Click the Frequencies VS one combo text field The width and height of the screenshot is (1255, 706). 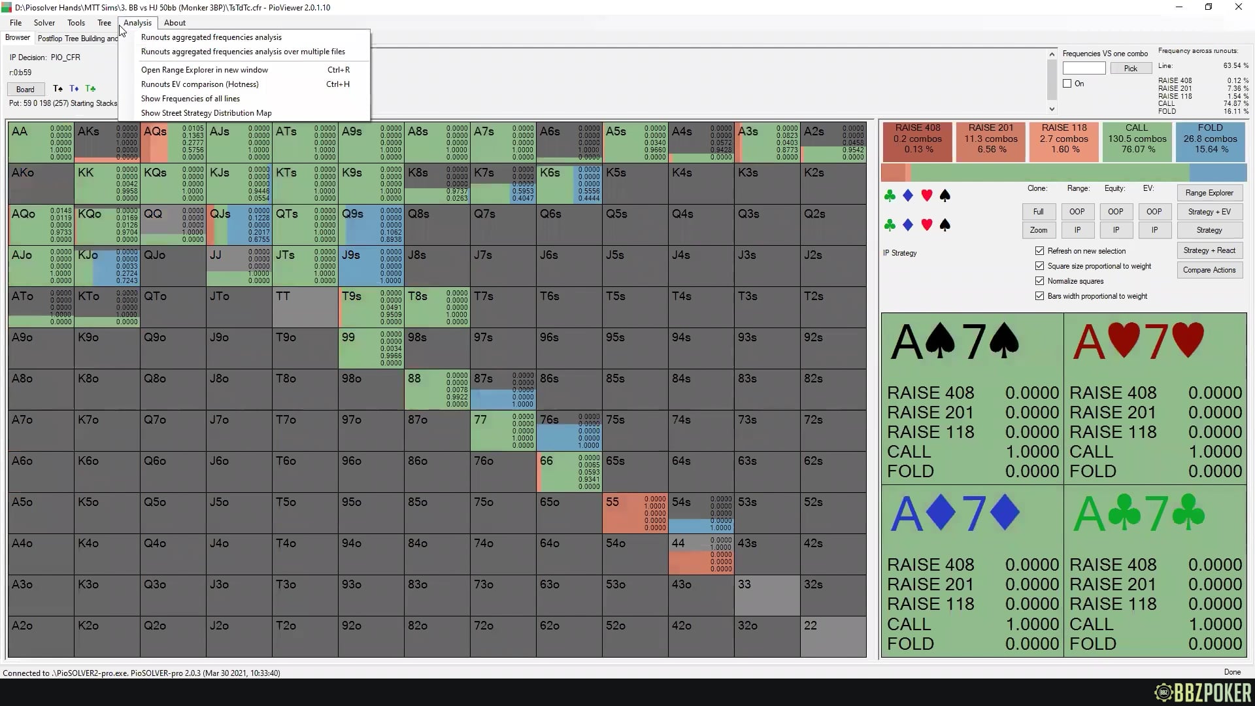pos(1084,69)
